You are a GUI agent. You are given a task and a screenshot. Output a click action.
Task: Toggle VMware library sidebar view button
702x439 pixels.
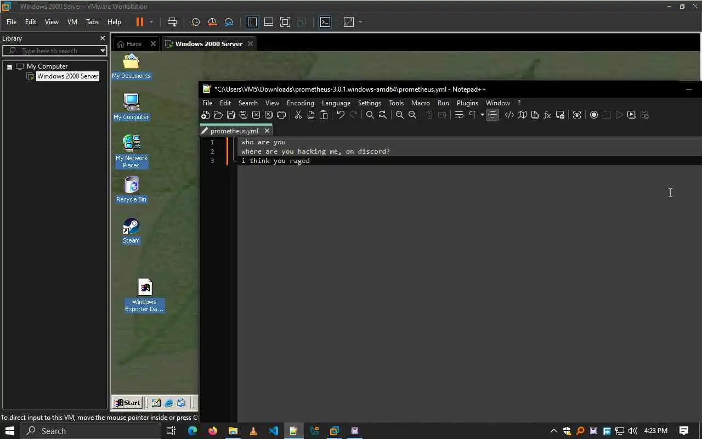pyautogui.click(x=252, y=22)
